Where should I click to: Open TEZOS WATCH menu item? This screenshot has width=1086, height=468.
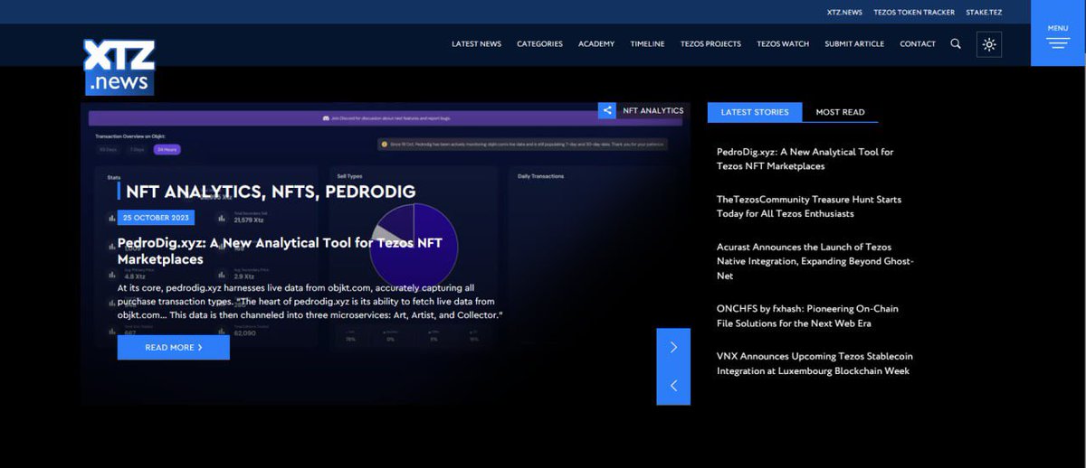(783, 43)
